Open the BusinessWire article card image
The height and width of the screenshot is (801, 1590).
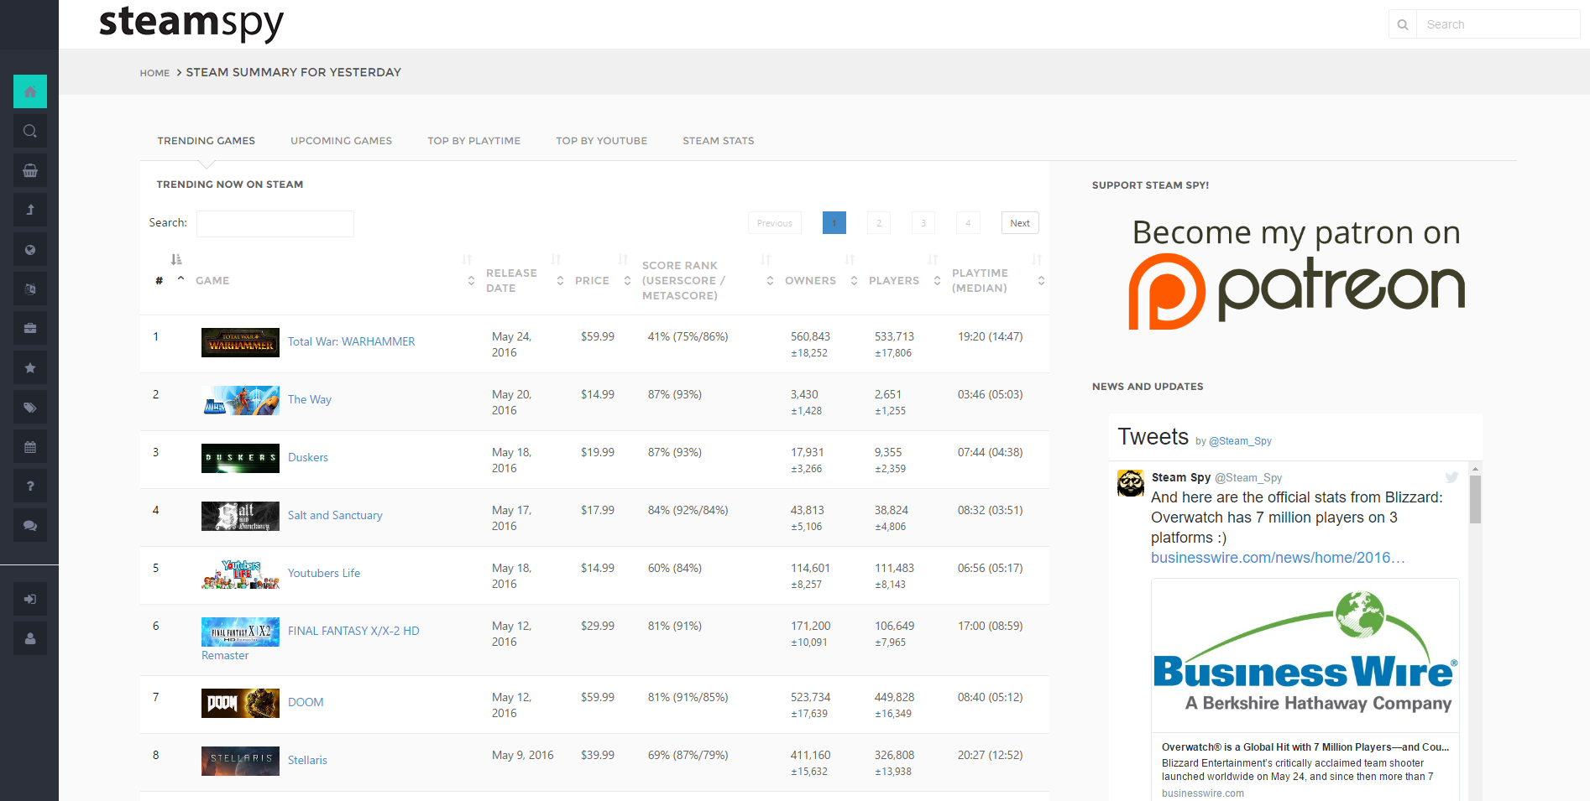pos(1305,656)
